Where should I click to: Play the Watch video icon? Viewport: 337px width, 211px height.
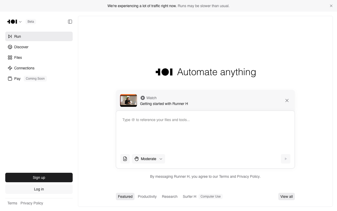143,98
